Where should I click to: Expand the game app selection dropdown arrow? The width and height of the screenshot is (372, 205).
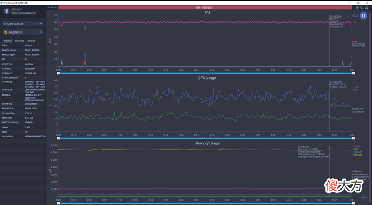pyautogui.click(x=41, y=32)
